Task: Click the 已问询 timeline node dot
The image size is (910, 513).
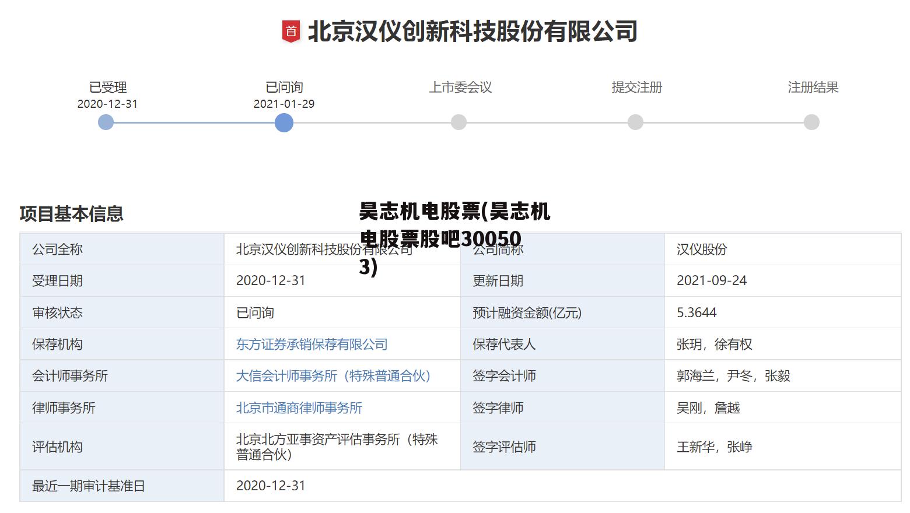Action: click(284, 122)
